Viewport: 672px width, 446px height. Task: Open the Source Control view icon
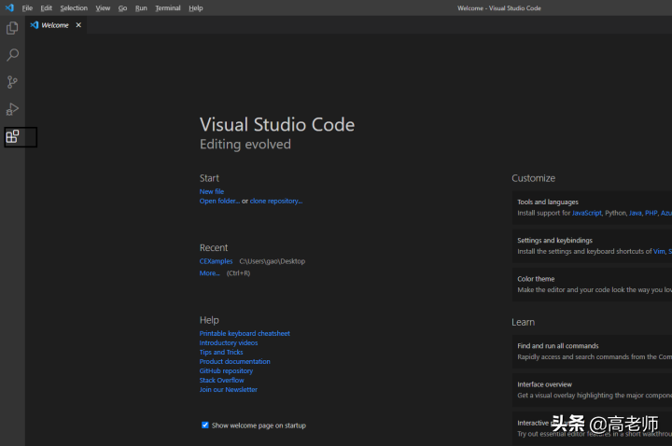(12, 82)
